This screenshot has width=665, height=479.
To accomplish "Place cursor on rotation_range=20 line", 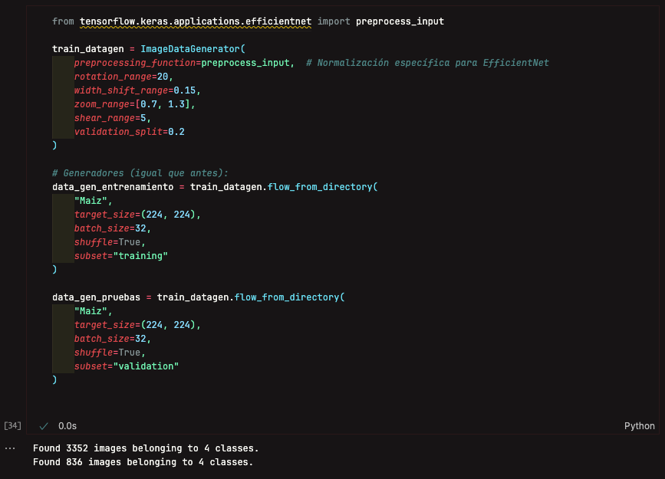I will (x=123, y=77).
